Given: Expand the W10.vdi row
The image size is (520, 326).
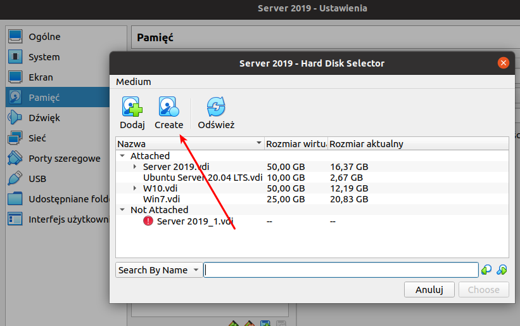Looking at the screenshot, I should 135,188.
